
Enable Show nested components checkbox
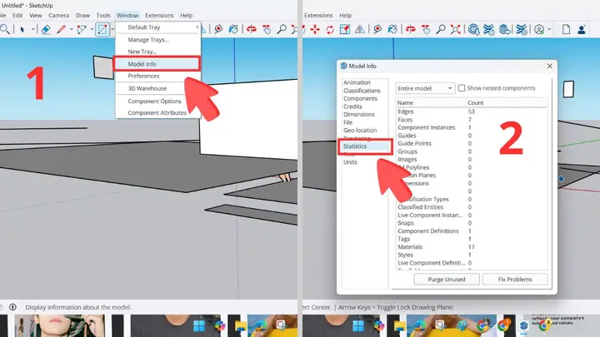click(x=462, y=88)
